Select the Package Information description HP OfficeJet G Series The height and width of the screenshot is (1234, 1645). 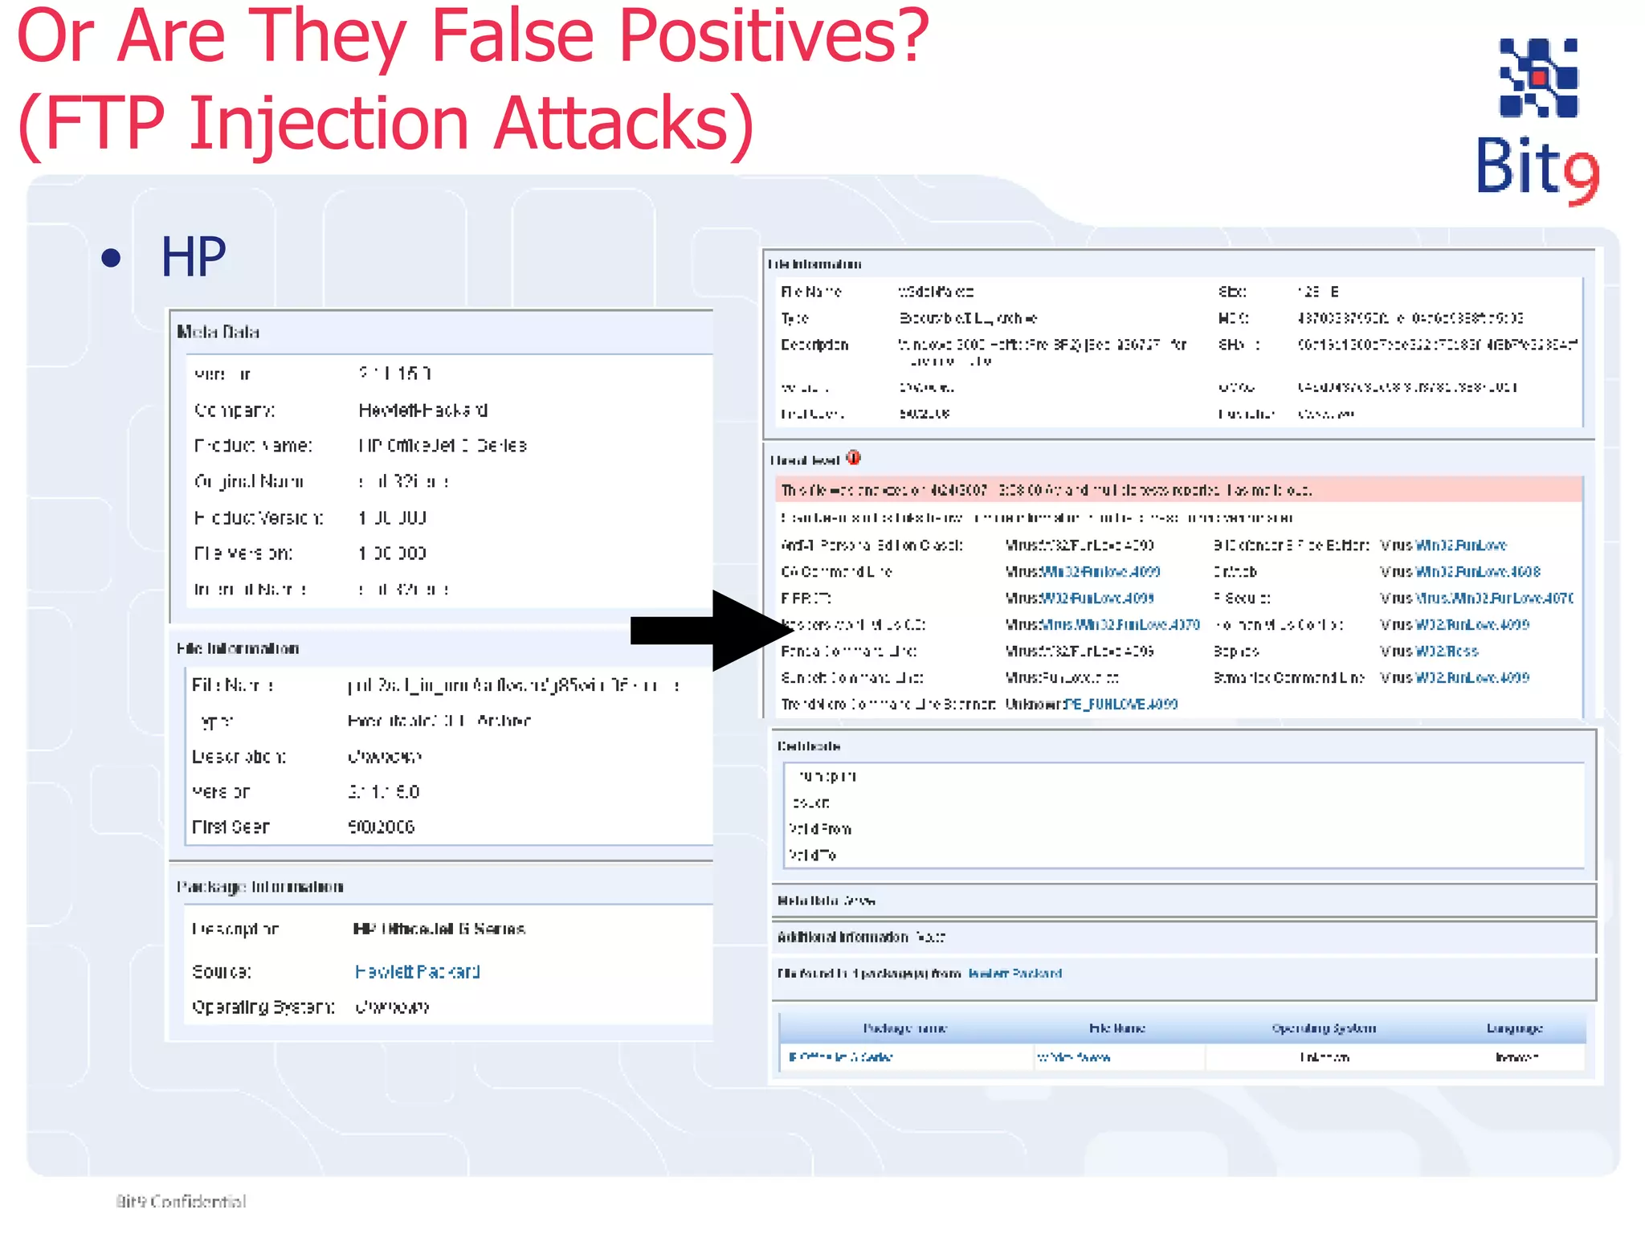point(439,929)
